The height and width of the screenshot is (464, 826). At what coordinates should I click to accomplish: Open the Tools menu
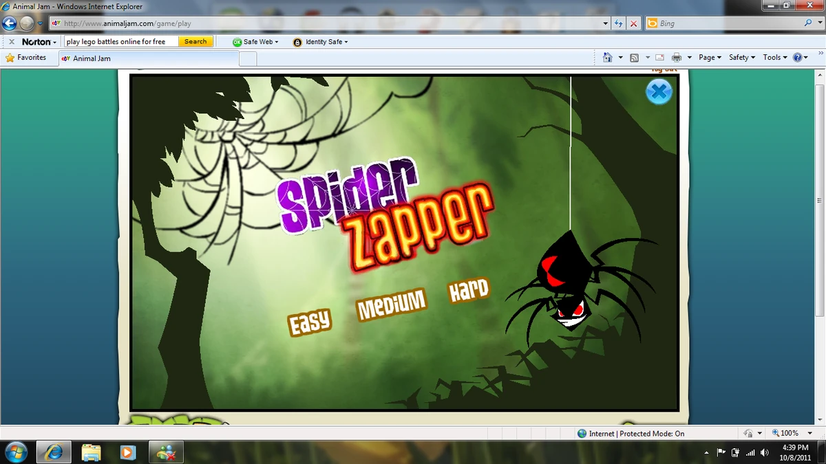[774, 58]
